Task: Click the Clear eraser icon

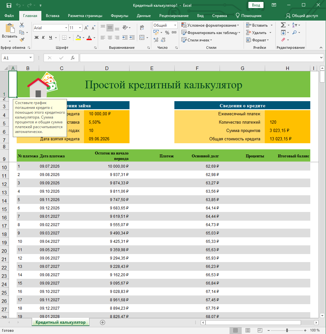Action: [283, 40]
